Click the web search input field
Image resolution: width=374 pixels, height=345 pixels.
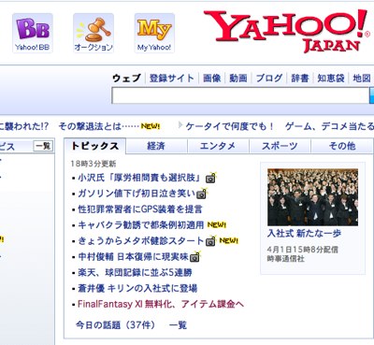pos(240,95)
